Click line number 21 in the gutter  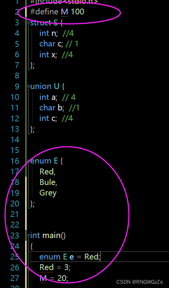(15, 214)
